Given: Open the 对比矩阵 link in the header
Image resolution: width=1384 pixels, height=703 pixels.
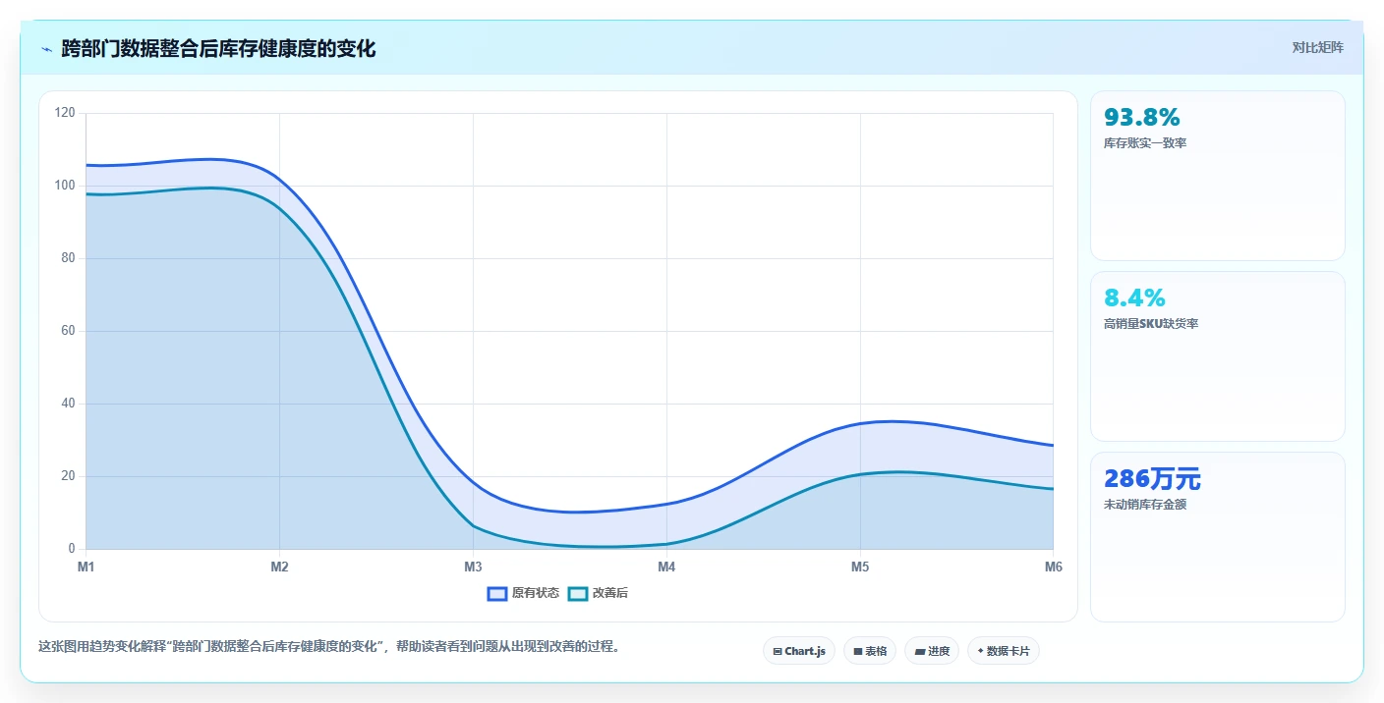Looking at the screenshot, I should [x=1317, y=47].
